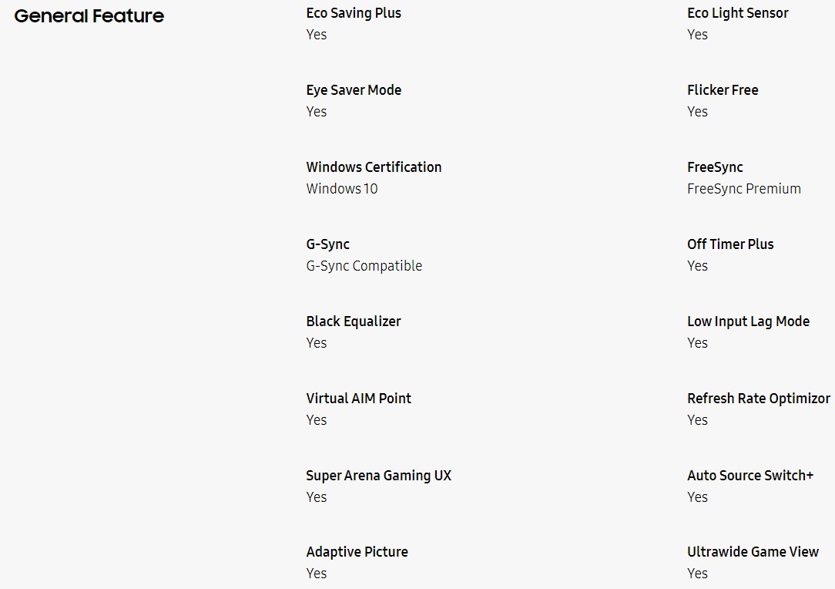Click the Virtual AIM Point label
The height and width of the screenshot is (589, 835).
358,398
